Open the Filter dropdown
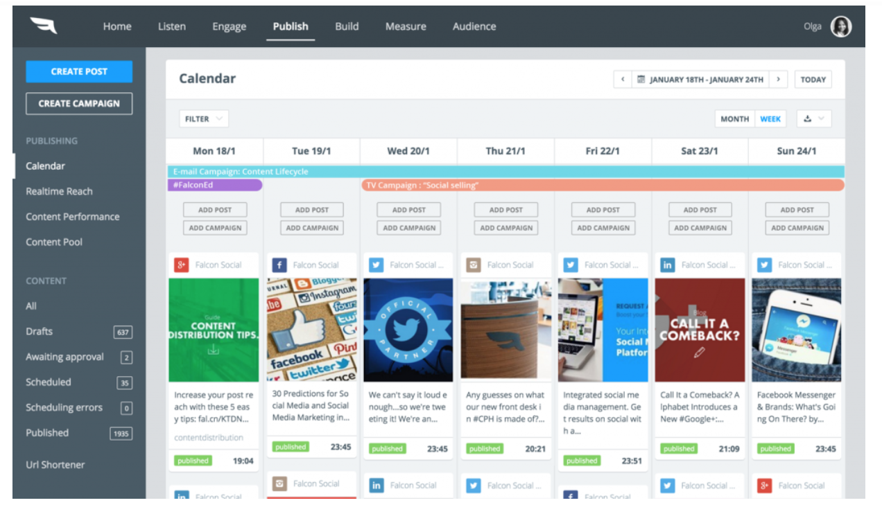The image size is (882, 514). tap(204, 119)
